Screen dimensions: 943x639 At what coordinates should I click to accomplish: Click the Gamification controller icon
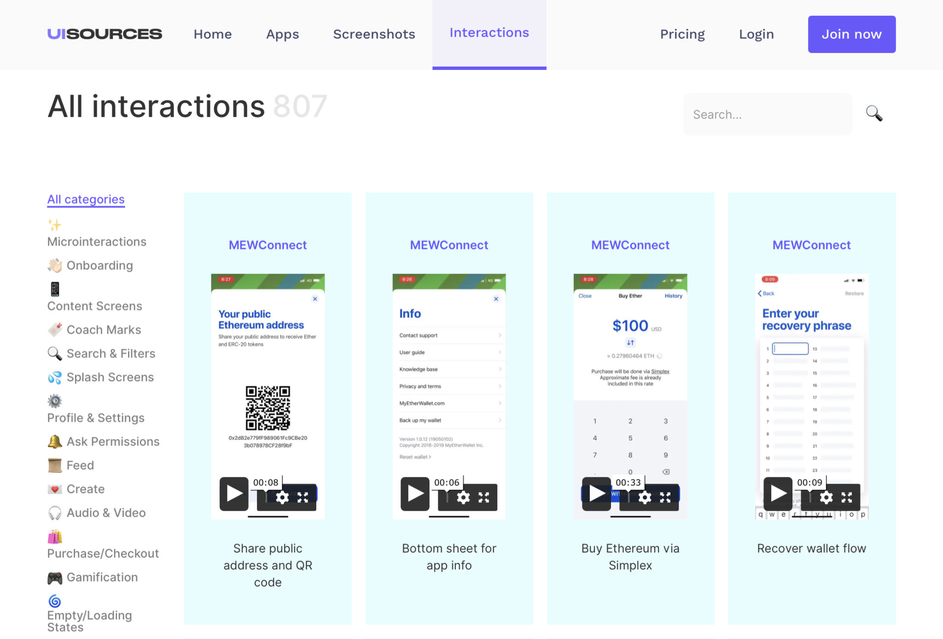pyautogui.click(x=55, y=577)
